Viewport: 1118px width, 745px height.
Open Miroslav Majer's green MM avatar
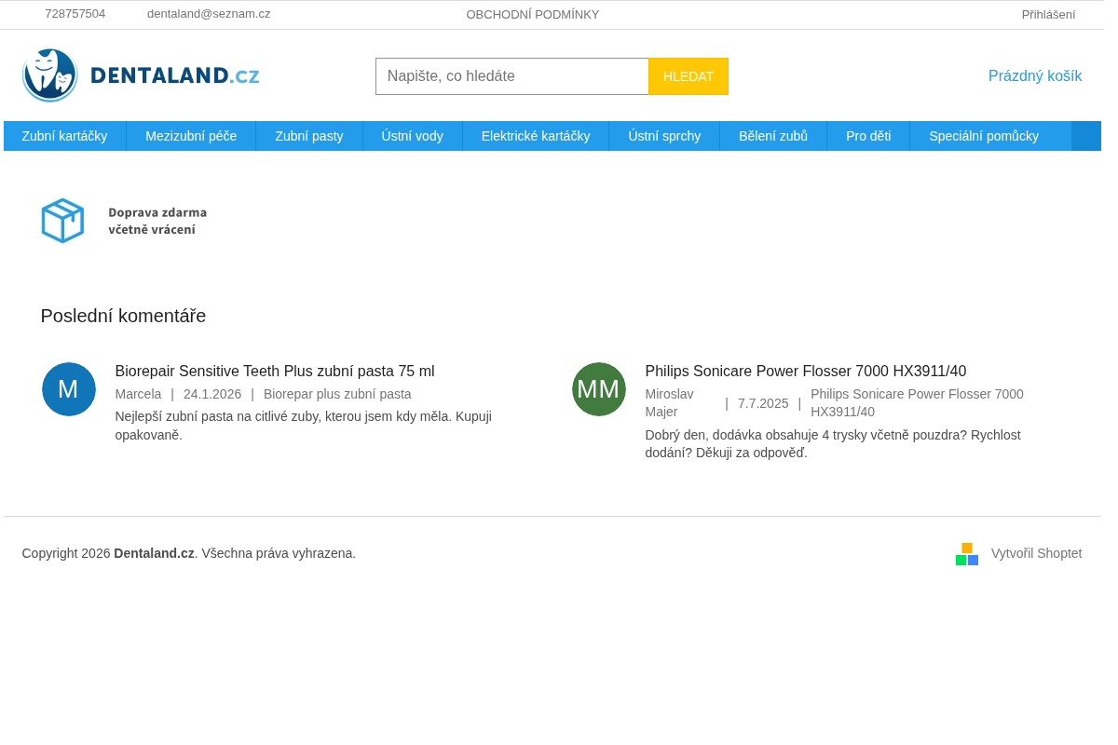click(599, 389)
